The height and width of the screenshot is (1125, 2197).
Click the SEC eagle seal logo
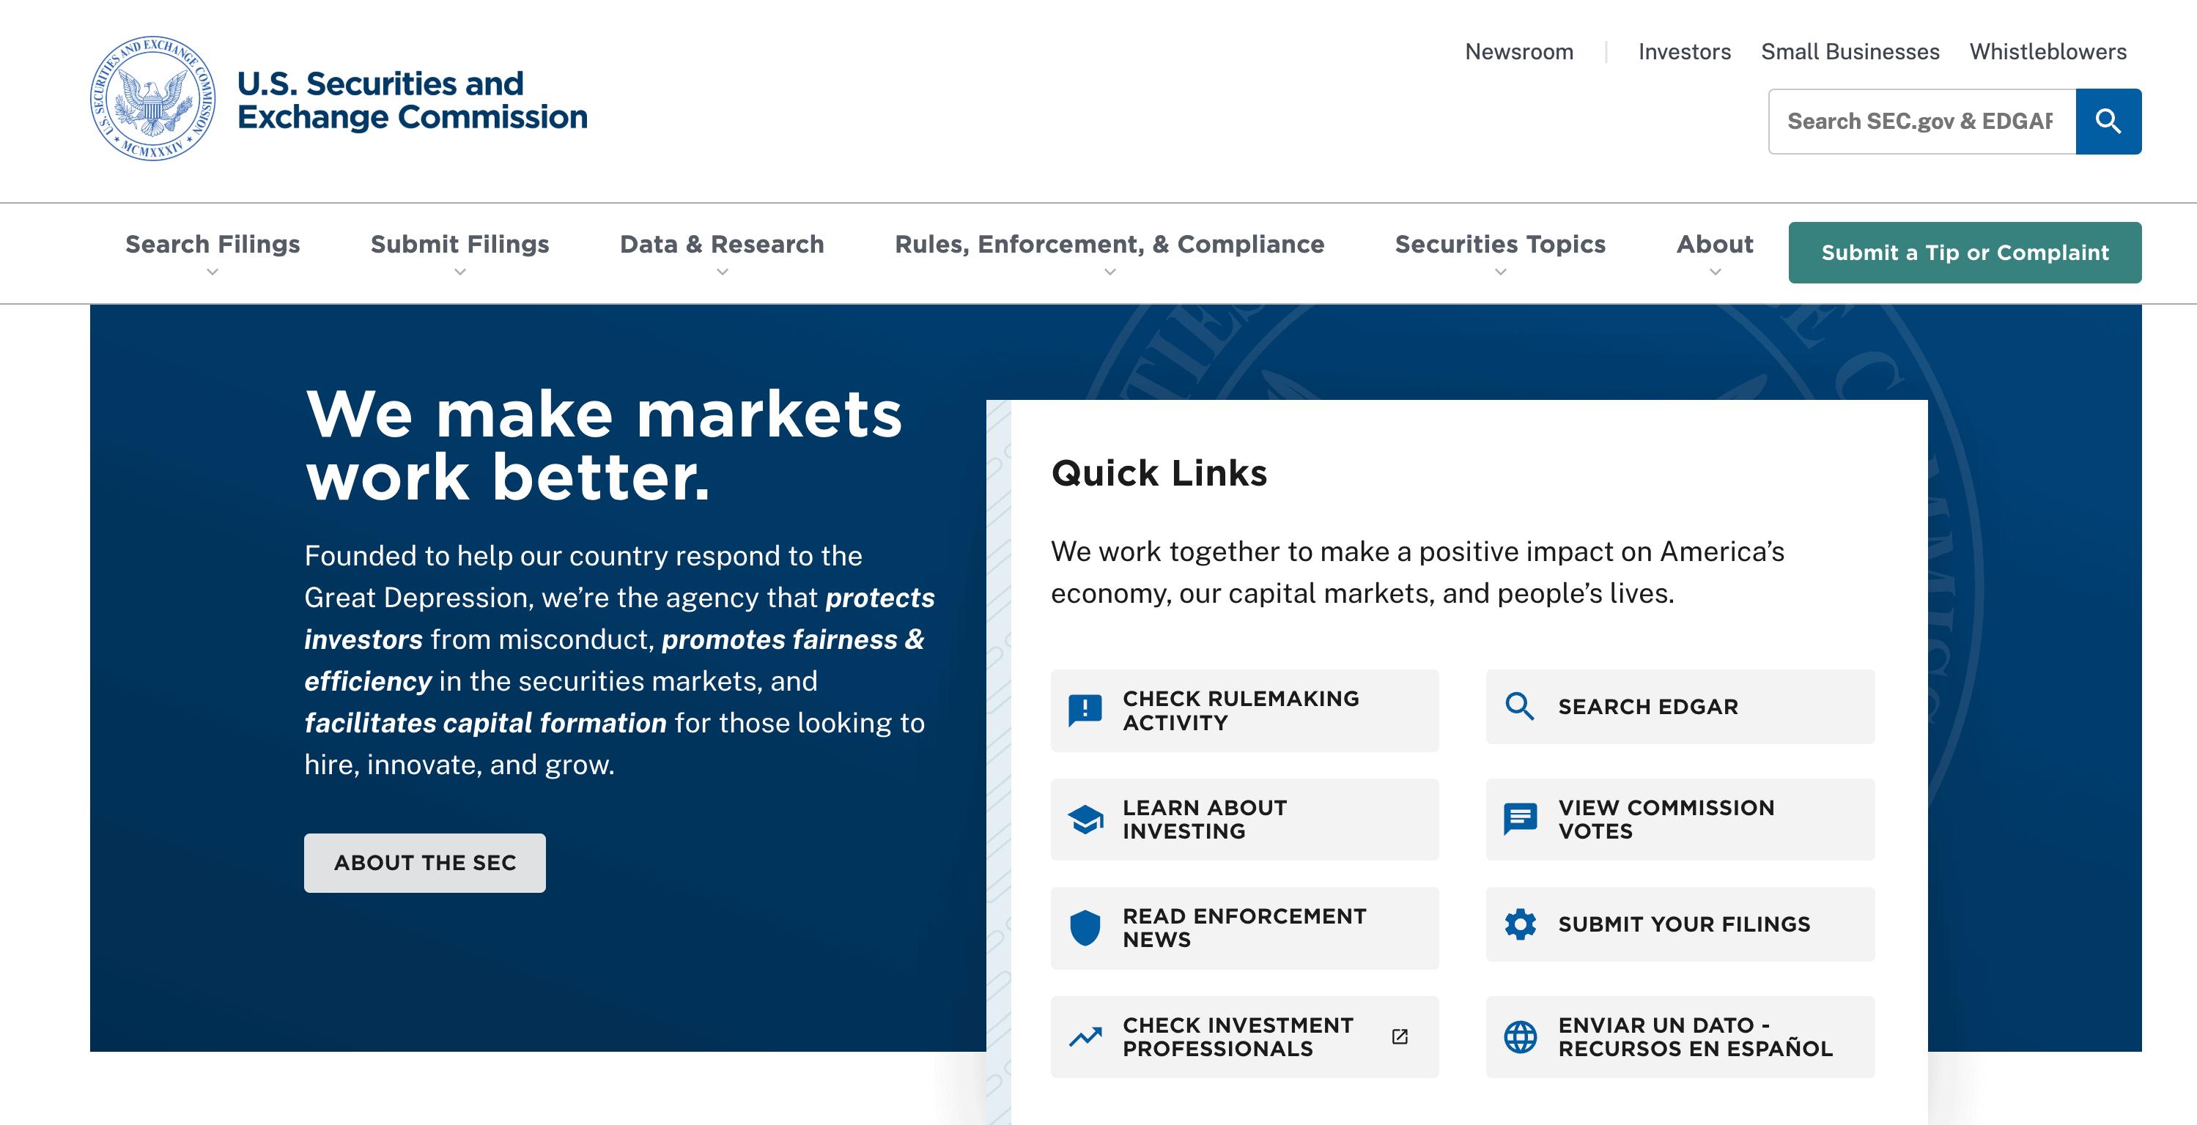click(152, 99)
